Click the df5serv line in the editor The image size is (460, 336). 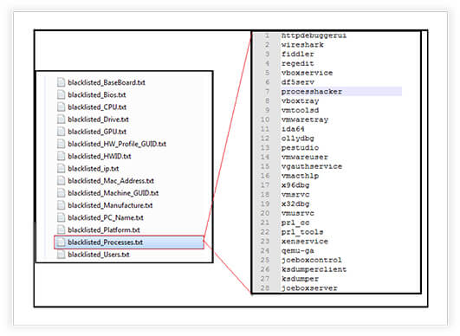pyautogui.click(x=298, y=82)
